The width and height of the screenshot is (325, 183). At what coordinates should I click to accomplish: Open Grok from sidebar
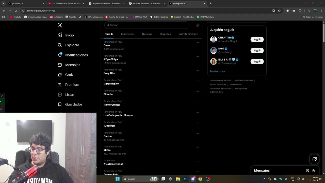pyautogui.click(x=65, y=75)
